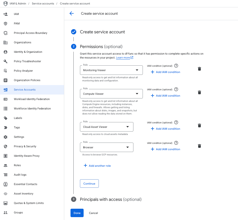Open the Monitoring Viewer role dropdown

point(111,70)
